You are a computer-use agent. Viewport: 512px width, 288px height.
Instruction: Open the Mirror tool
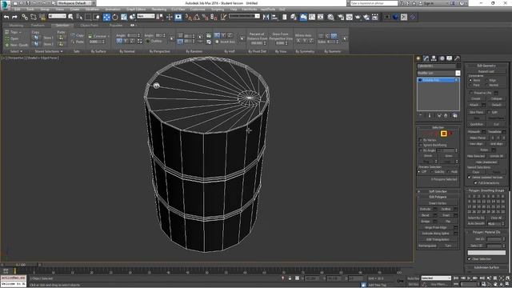click(x=266, y=17)
